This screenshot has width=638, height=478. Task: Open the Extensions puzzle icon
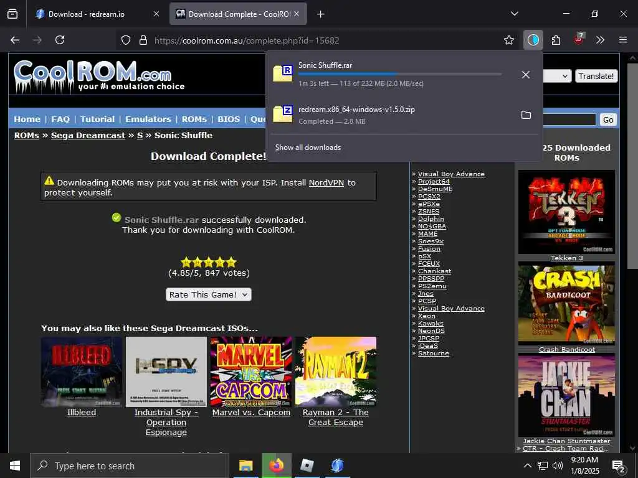(x=556, y=40)
